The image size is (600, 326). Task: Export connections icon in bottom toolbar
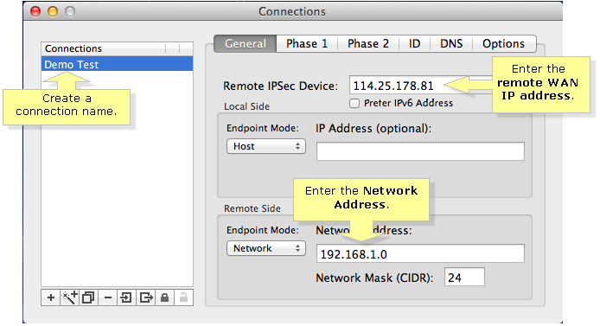coord(146,297)
